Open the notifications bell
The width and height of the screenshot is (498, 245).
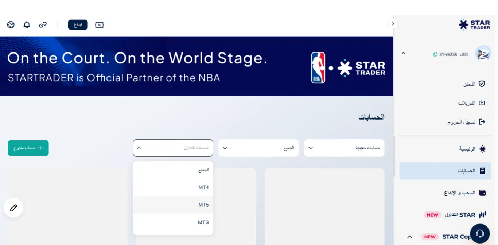[27, 25]
